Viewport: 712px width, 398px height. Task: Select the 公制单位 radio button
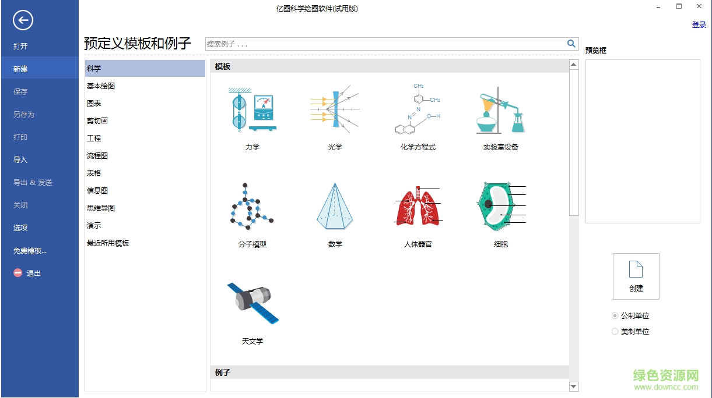coord(615,315)
